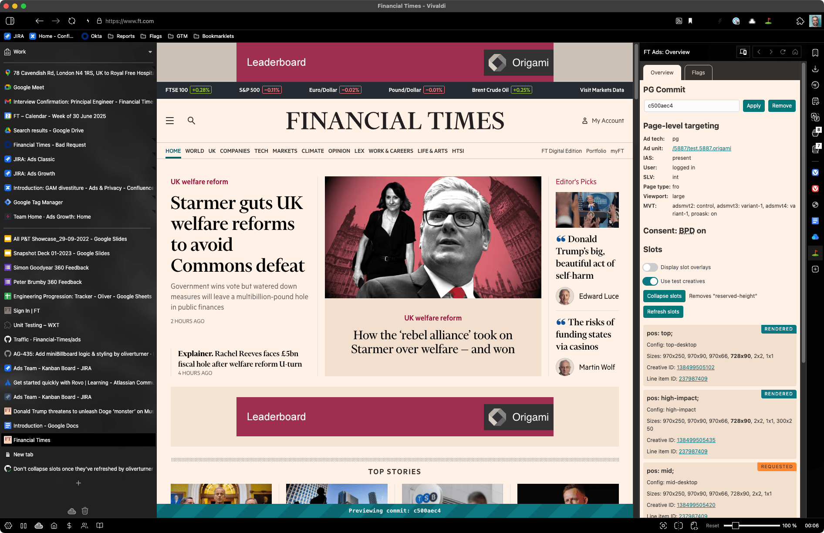The width and height of the screenshot is (824, 533).
Task: Open the user profile avatar
Action: click(815, 21)
